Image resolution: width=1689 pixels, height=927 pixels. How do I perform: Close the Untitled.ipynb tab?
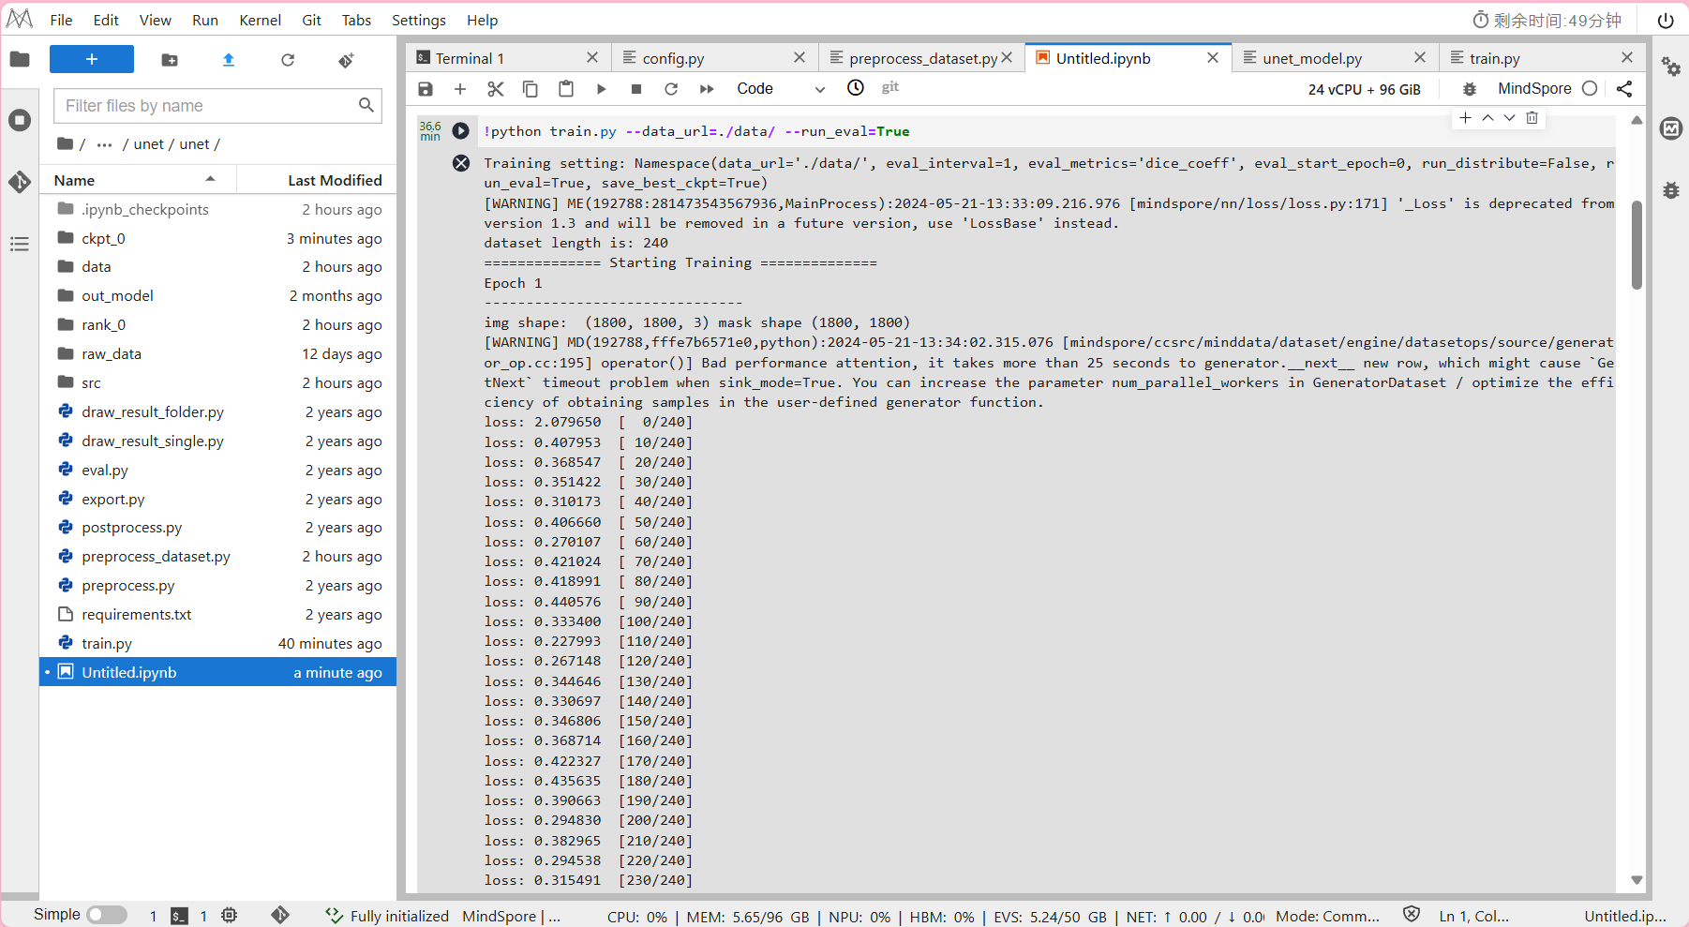pos(1213,58)
